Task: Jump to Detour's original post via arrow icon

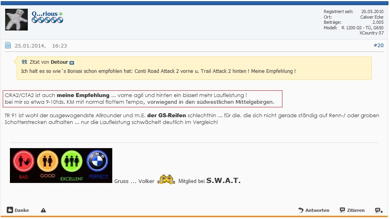Action: coord(72,63)
